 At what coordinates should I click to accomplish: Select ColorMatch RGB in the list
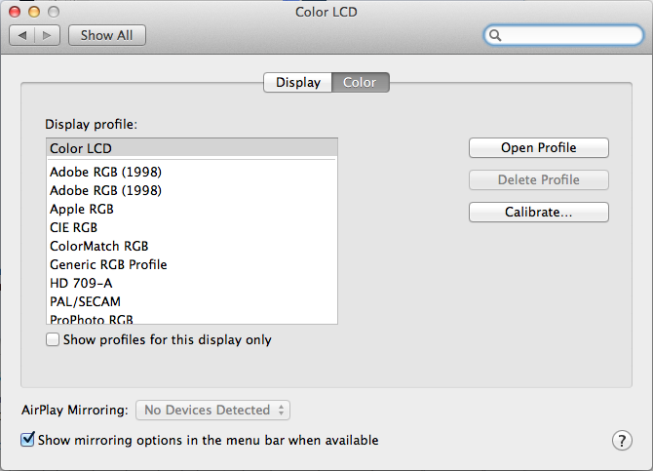click(x=98, y=246)
